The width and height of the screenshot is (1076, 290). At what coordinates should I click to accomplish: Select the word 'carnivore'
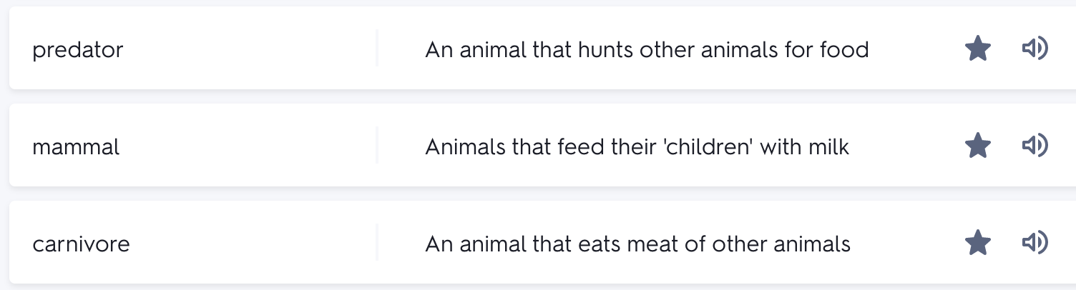click(x=82, y=244)
